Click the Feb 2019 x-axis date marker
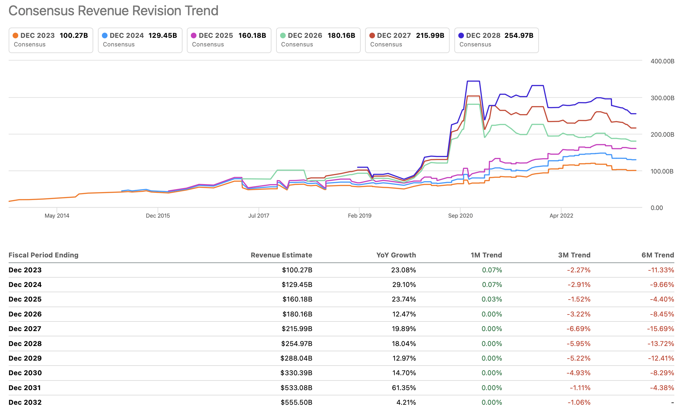The height and width of the screenshot is (418, 677). [359, 216]
